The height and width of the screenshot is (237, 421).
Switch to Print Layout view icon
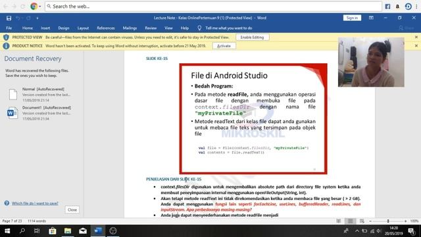tap(351, 221)
